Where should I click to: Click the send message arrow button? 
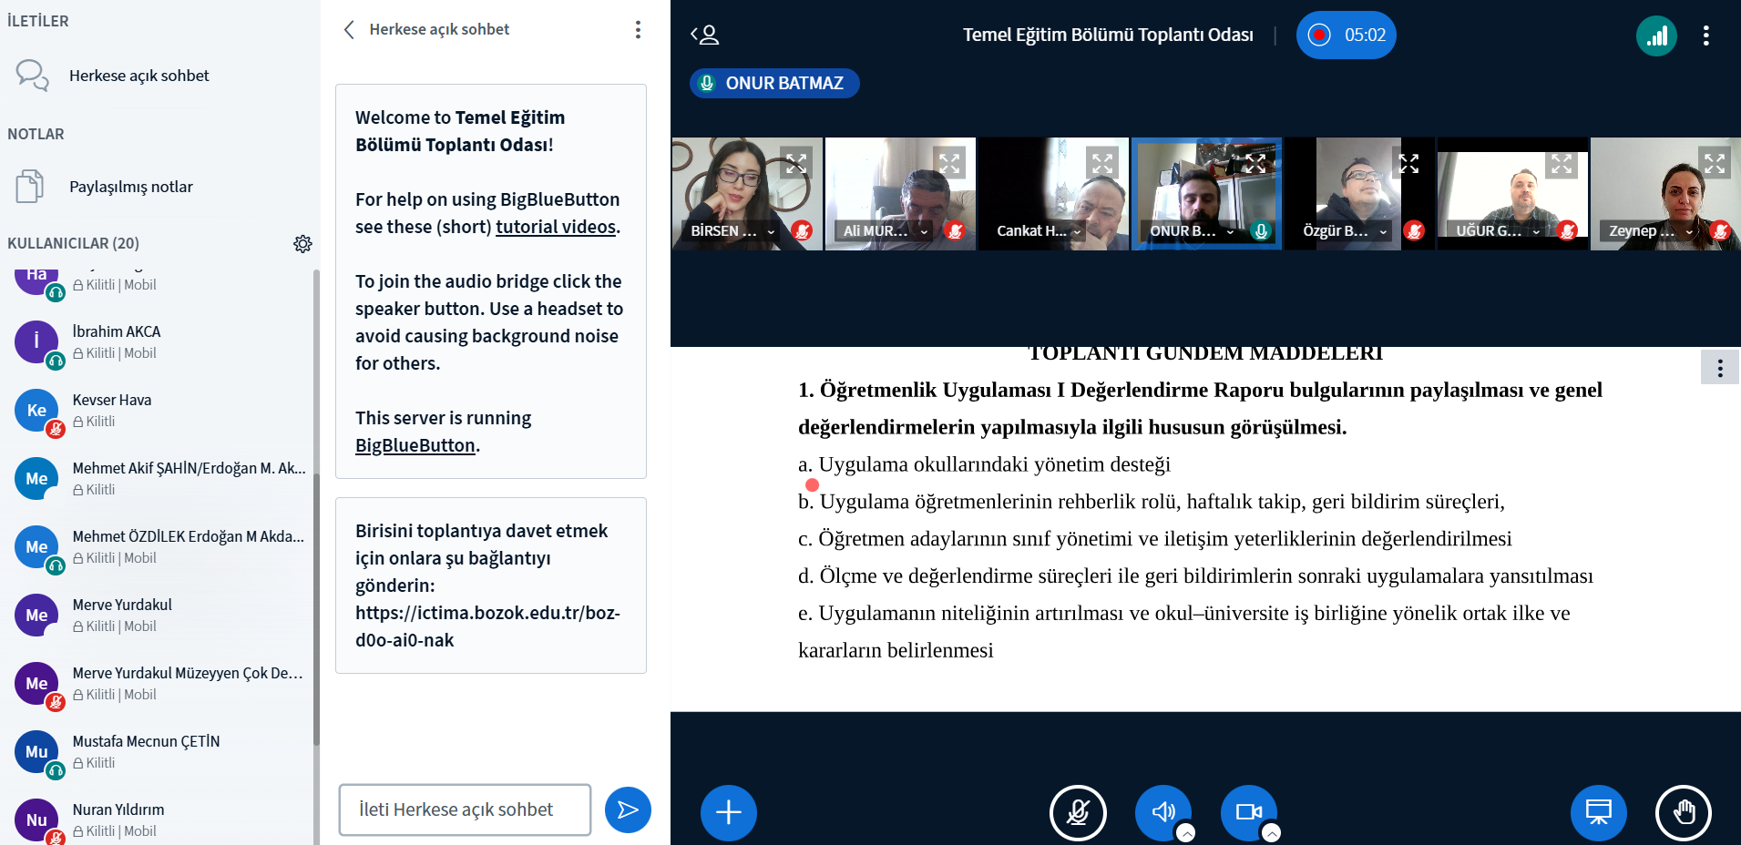pyautogui.click(x=628, y=809)
